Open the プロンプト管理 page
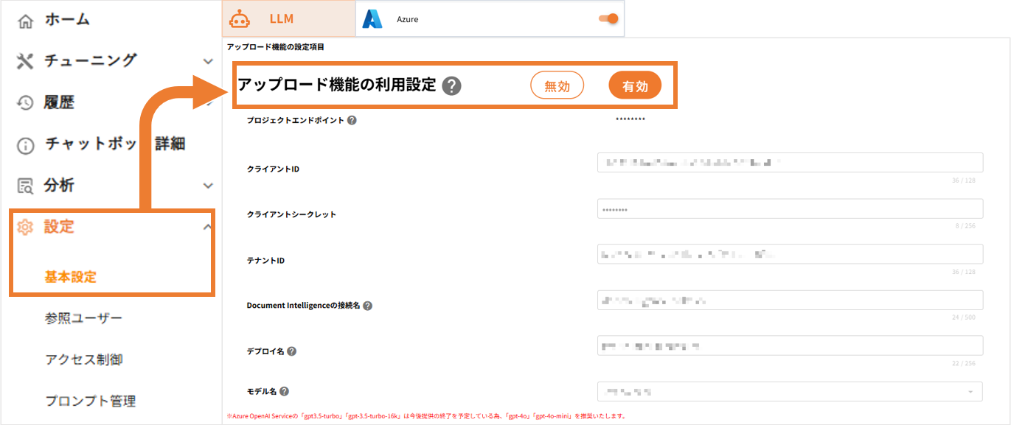This screenshot has height=425, width=1011. [90, 401]
